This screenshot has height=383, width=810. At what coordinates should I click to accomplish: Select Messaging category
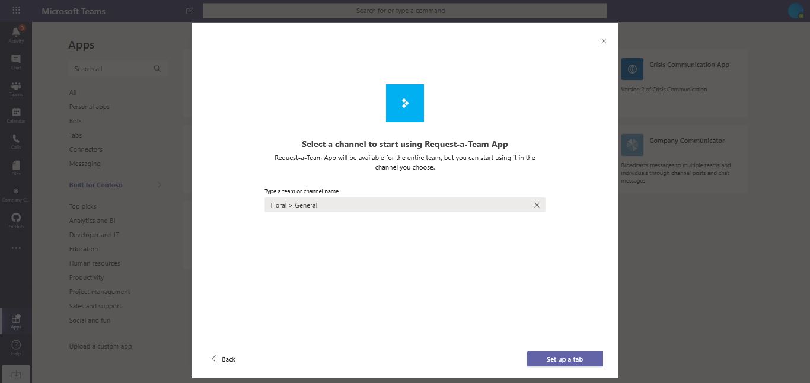click(x=85, y=164)
